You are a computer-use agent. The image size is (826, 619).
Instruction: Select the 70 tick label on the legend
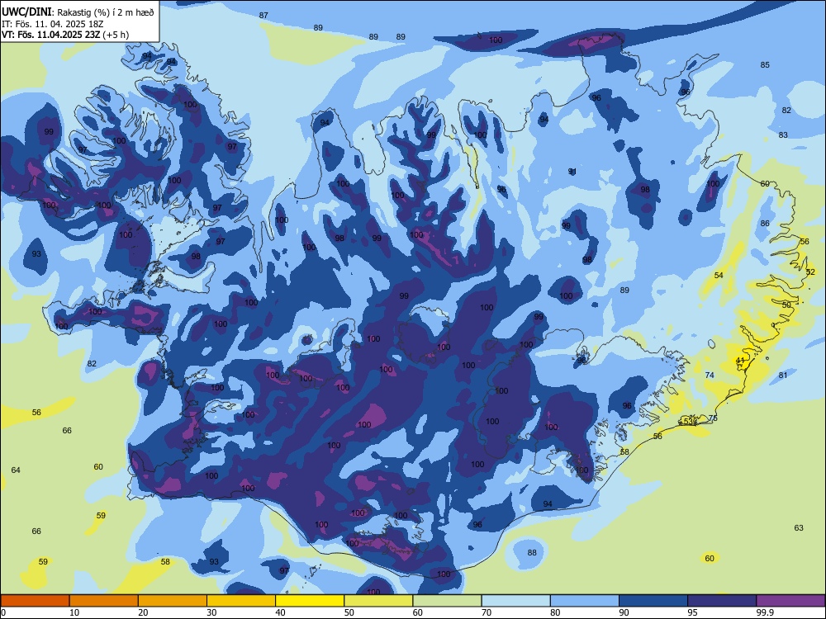(487, 612)
